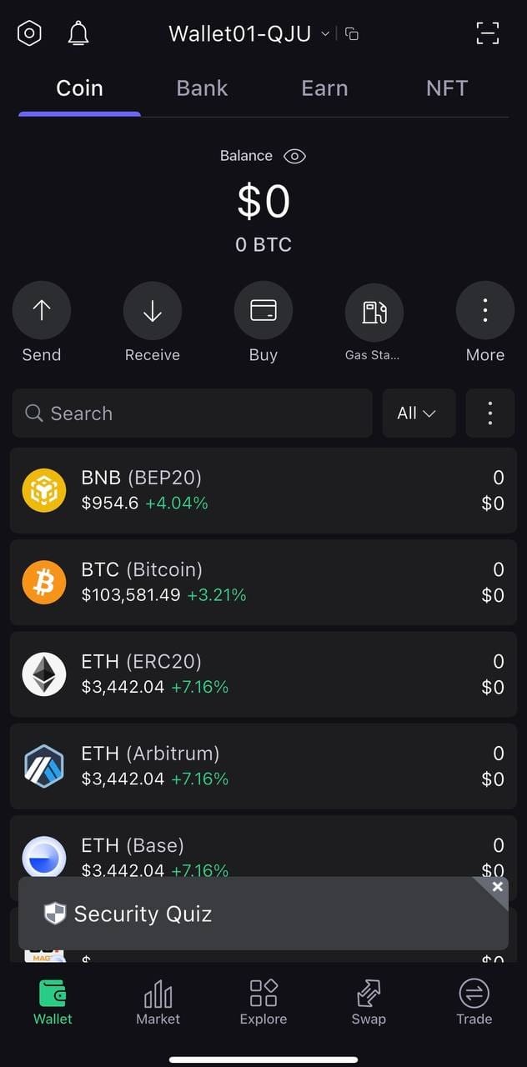Image resolution: width=527 pixels, height=1067 pixels.
Task: Click the coin Search field
Action: 192,413
